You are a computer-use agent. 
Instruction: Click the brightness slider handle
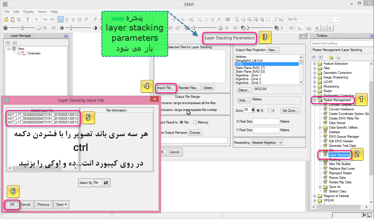point(22,28)
